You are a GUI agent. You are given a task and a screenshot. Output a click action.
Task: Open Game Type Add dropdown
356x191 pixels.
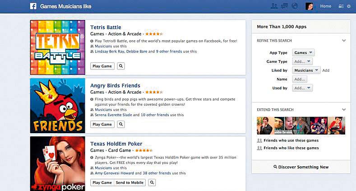click(302, 61)
